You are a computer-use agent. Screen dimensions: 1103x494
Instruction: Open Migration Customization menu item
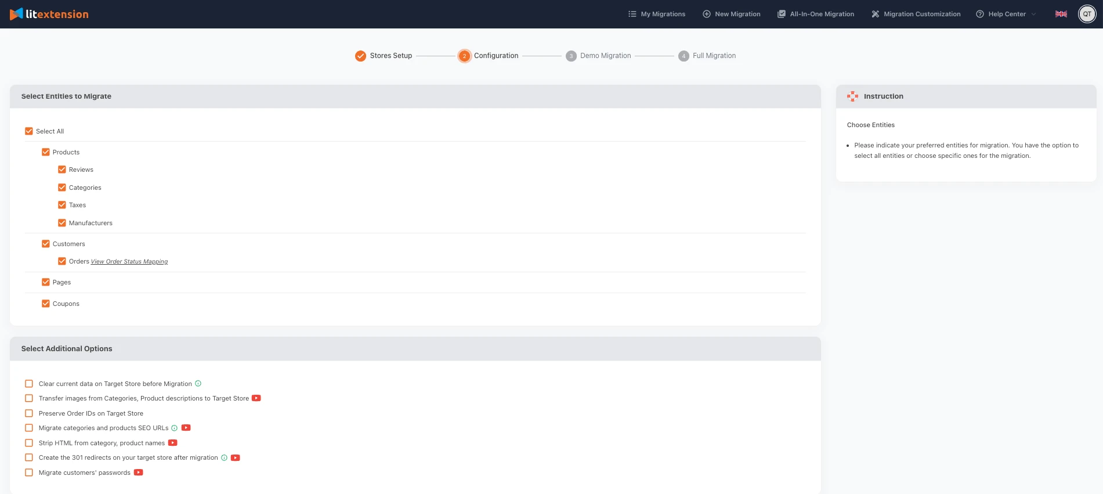922,14
